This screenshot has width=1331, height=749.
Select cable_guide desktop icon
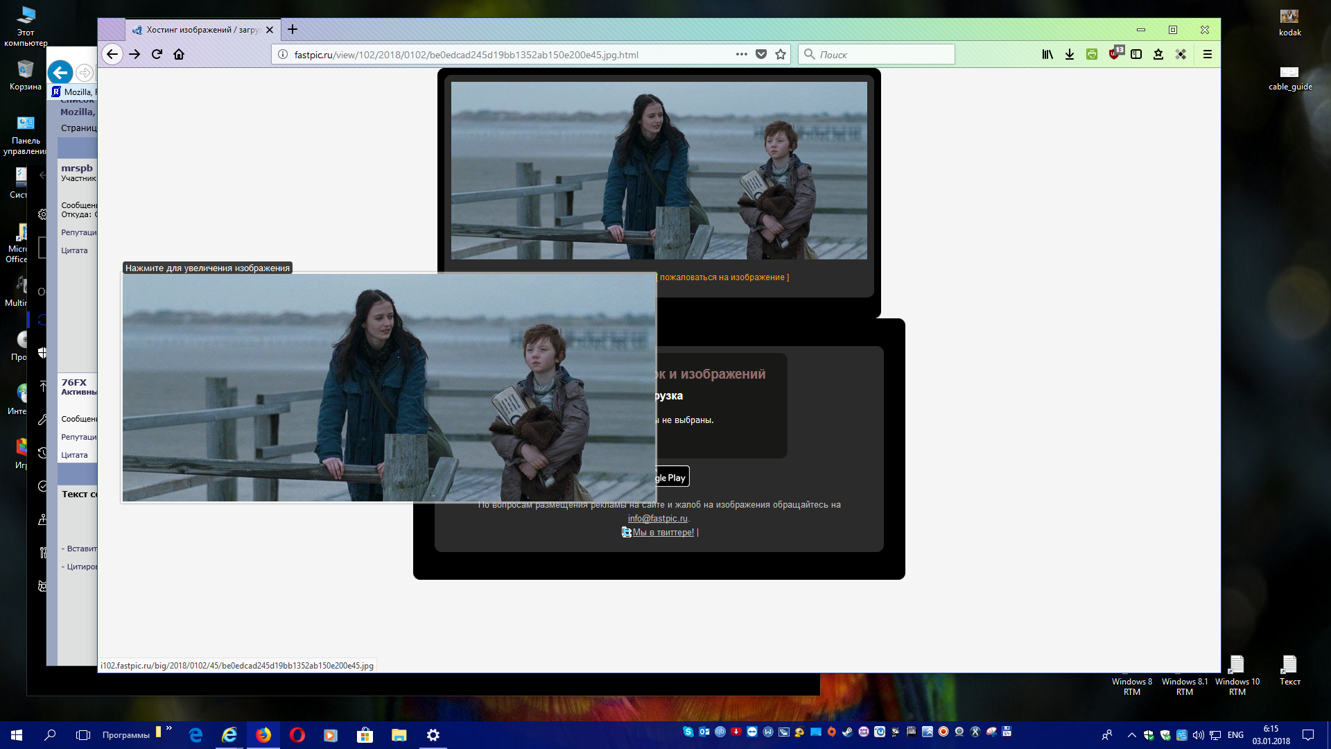click(1289, 77)
